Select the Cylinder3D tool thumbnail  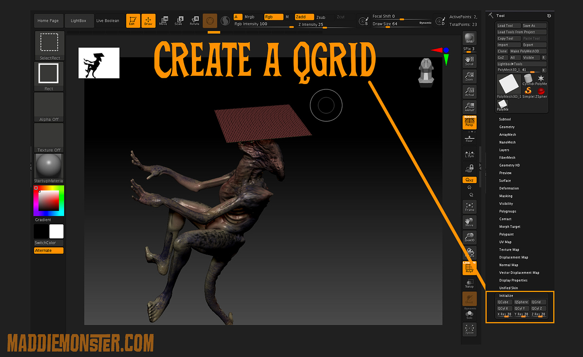[x=528, y=80]
